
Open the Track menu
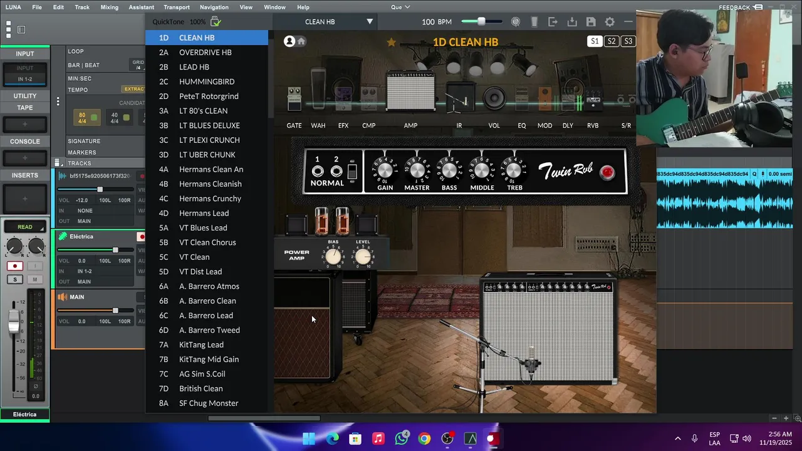coord(82,7)
